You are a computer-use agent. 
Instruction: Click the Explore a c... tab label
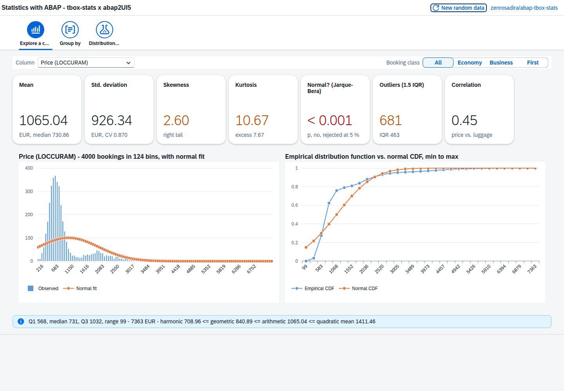click(x=34, y=43)
